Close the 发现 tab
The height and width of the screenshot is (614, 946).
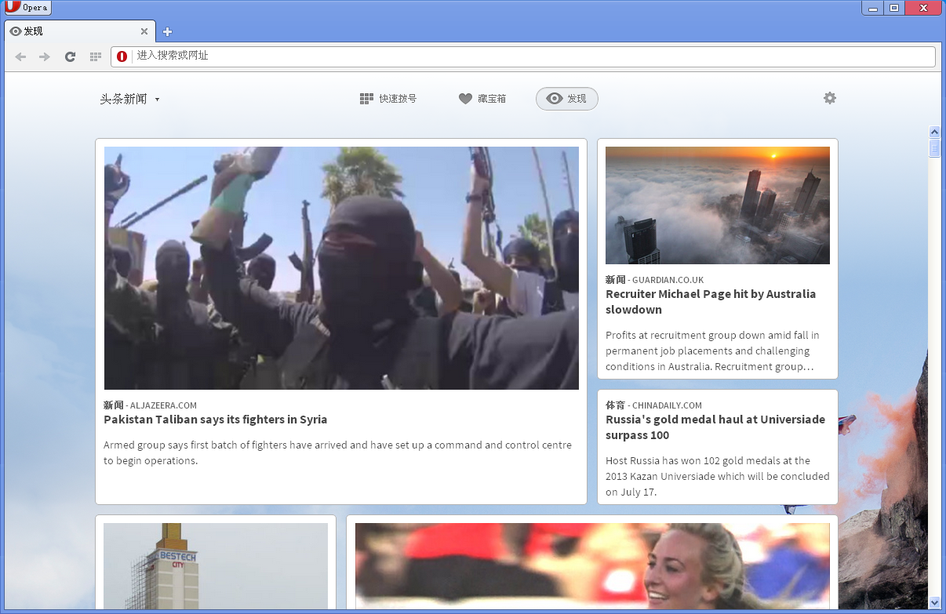coord(144,31)
